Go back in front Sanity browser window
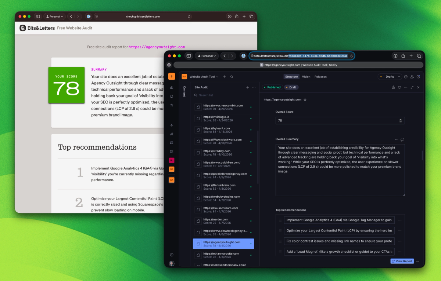 [x=225, y=56]
